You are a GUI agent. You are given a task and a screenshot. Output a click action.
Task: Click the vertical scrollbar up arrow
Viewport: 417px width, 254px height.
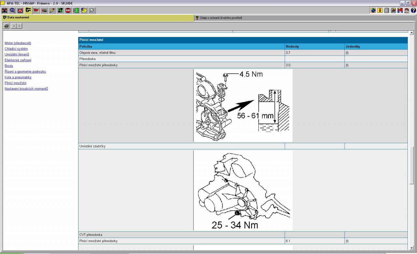point(411,33)
